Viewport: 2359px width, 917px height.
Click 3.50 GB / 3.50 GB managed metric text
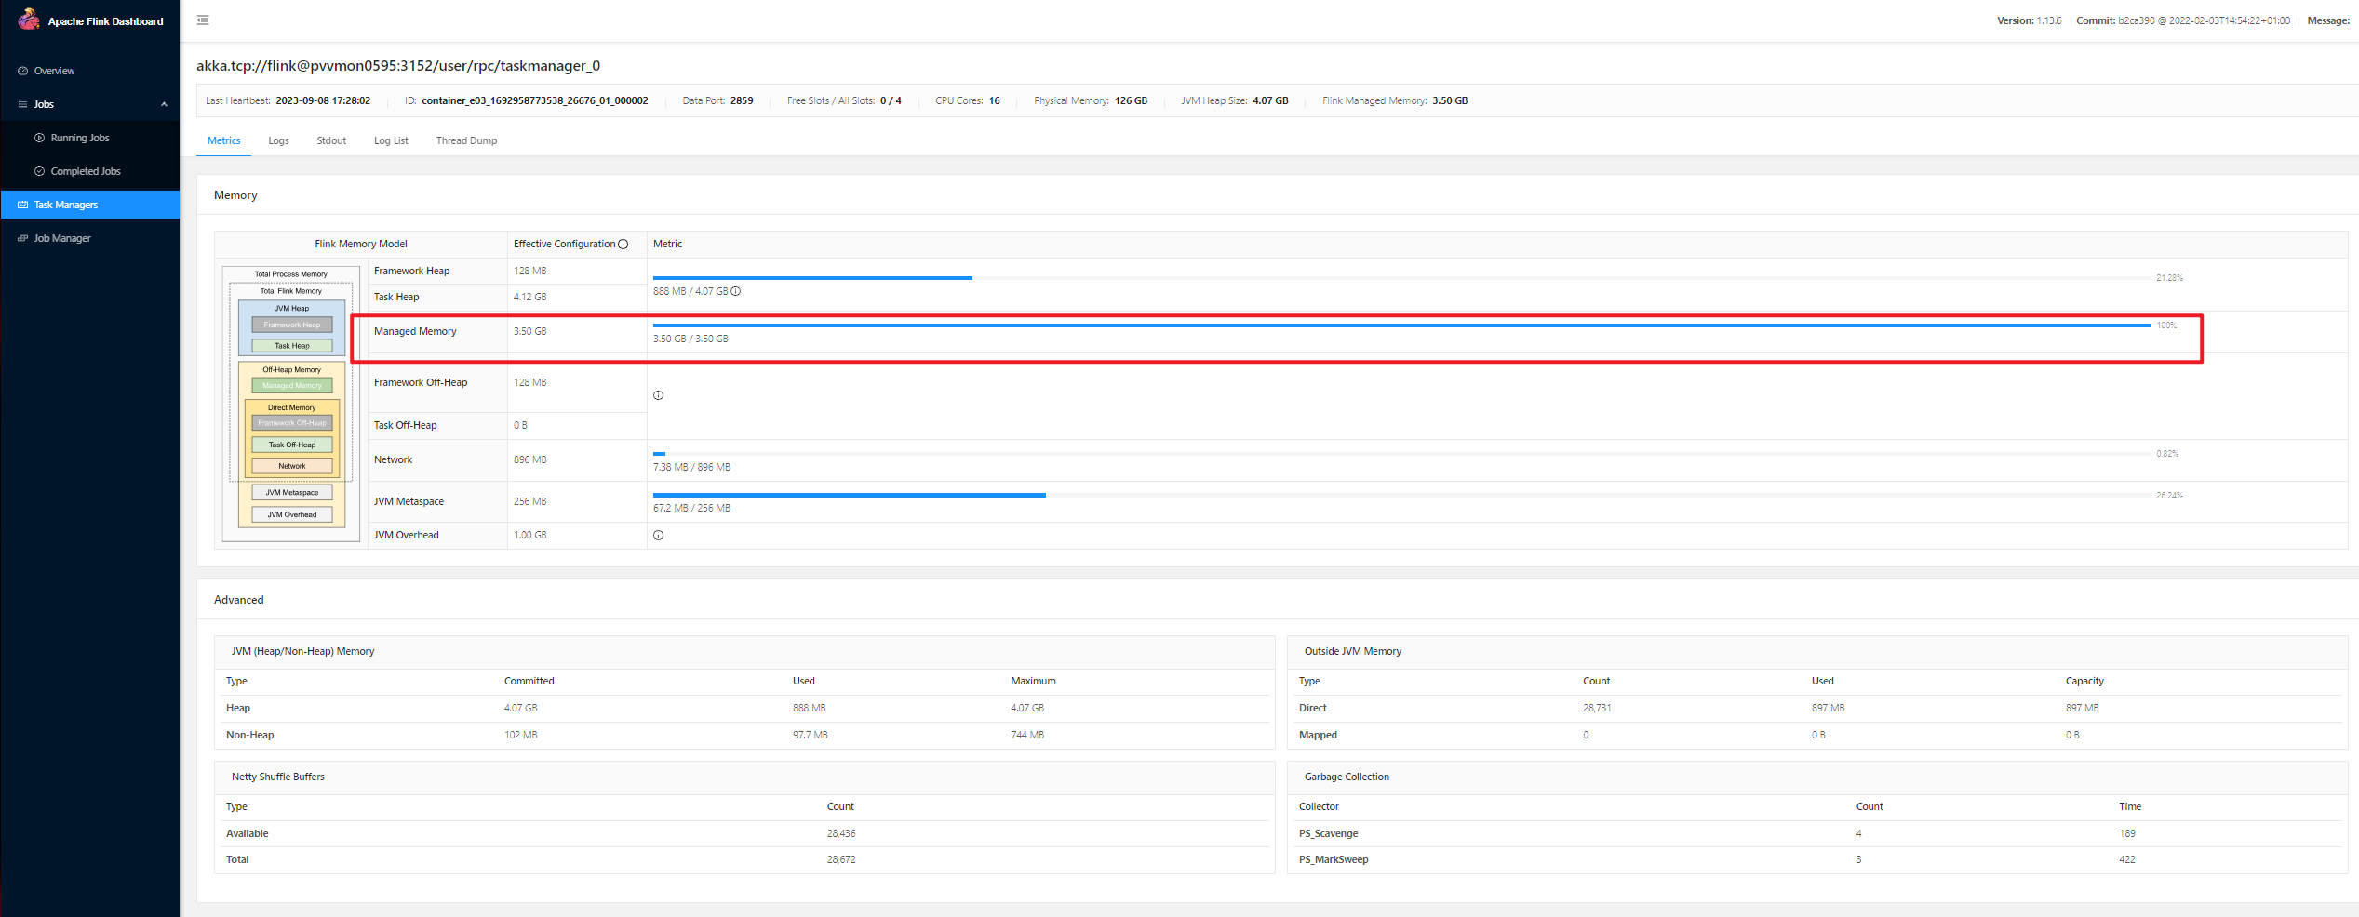(690, 339)
